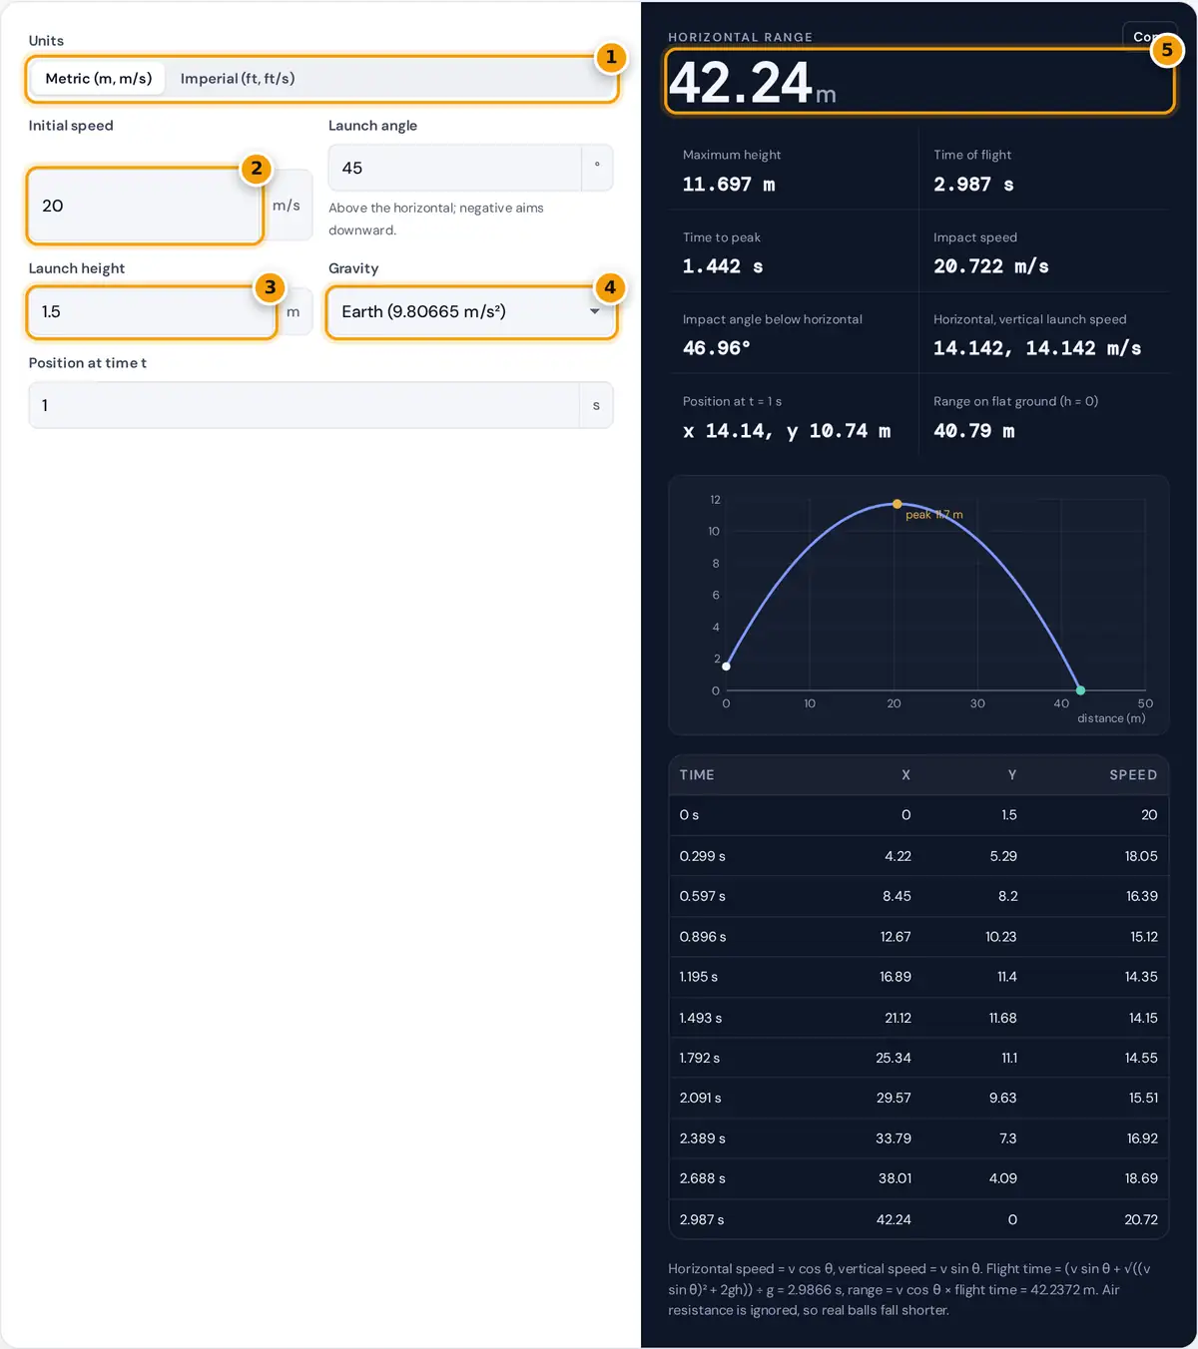The image size is (1198, 1349).
Task: Click the maximum height value 11.697 m
Action: (x=729, y=185)
